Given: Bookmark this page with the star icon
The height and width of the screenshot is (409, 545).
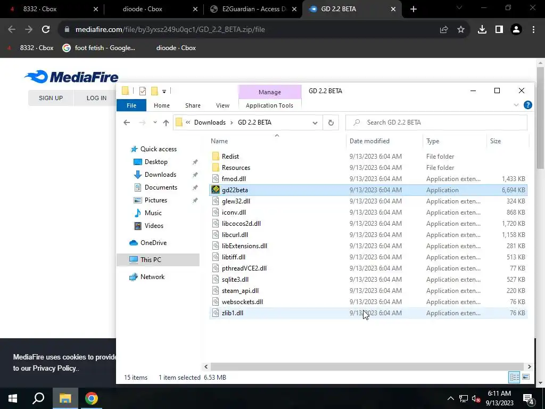Looking at the screenshot, I should coord(461,30).
